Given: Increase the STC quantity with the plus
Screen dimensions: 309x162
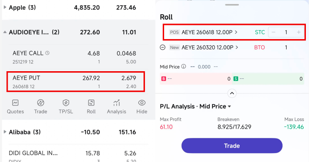Looking at the screenshot, I should click(x=299, y=32).
